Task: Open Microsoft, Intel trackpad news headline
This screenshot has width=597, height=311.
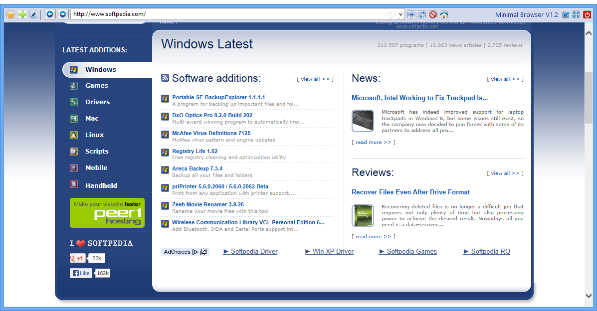Action: [x=419, y=98]
